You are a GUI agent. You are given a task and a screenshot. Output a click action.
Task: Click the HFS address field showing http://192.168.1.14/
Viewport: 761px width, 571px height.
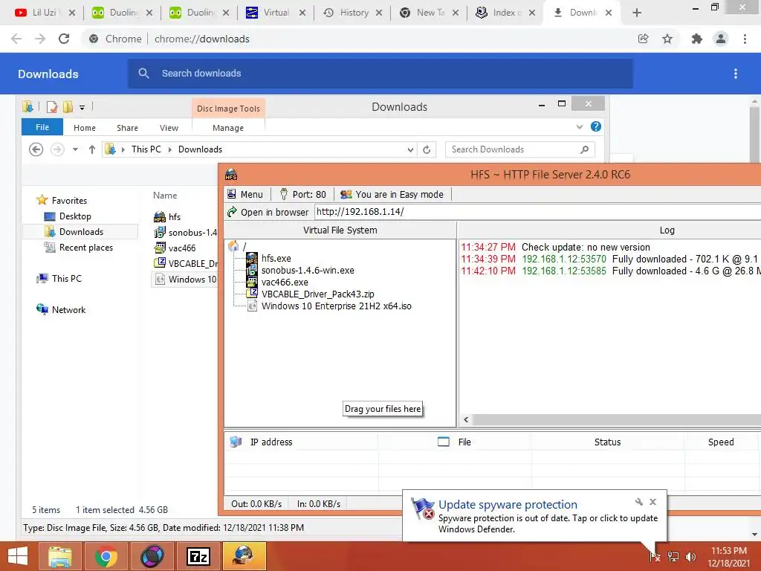point(538,212)
